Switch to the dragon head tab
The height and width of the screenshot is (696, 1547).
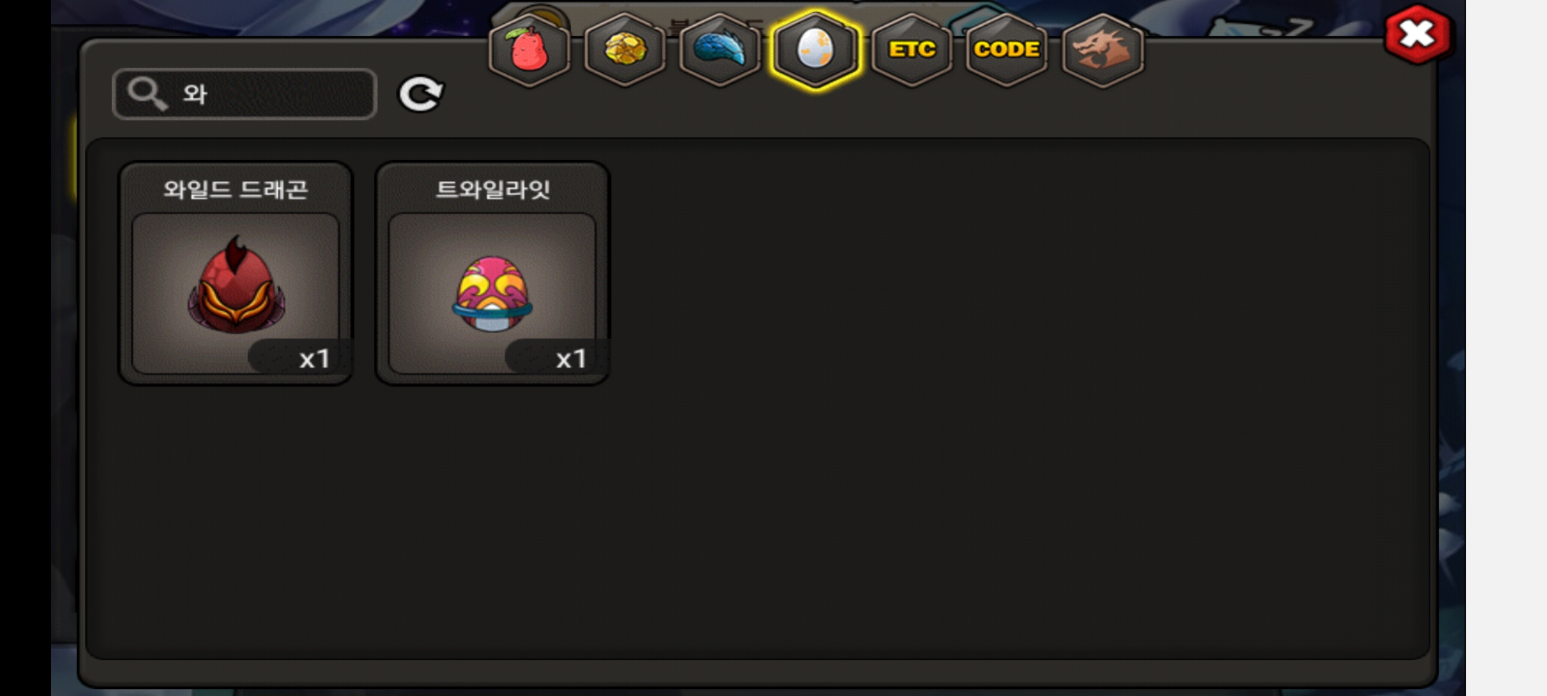coord(1102,50)
